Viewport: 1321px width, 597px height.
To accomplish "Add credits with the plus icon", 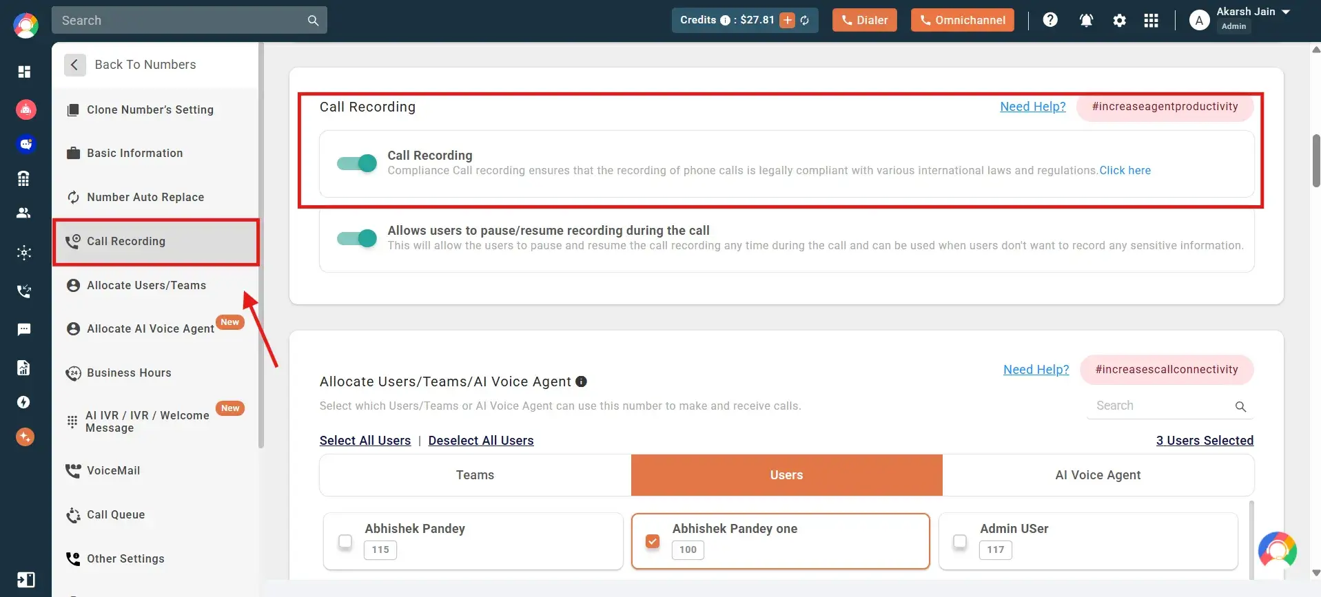I will coord(787,20).
